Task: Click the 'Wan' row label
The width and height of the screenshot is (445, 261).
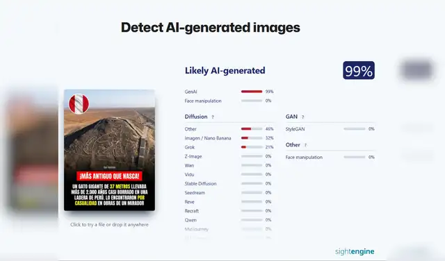Action: click(189, 165)
